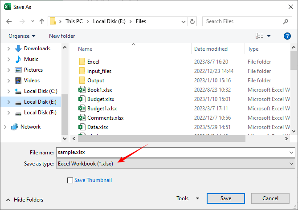Image resolution: width=298 pixels, height=210 pixels.
Task: Open the Tools dropdown menu
Action: click(x=188, y=198)
